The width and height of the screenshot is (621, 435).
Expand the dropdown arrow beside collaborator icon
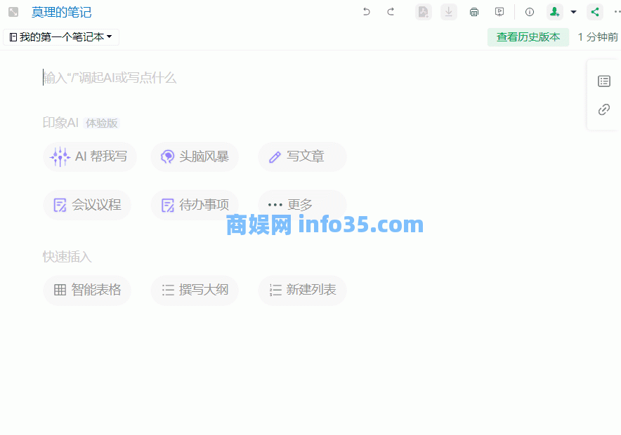point(573,12)
